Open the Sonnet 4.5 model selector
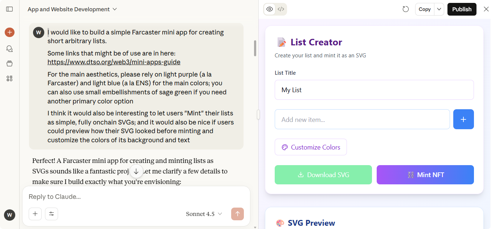The image size is (491, 229). click(204, 214)
